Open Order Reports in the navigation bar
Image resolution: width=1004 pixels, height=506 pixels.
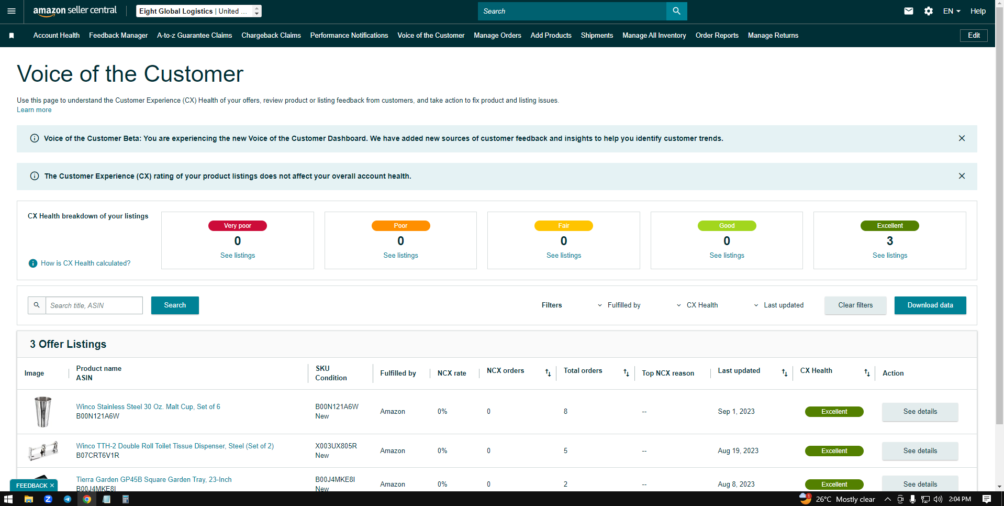pos(717,36)
